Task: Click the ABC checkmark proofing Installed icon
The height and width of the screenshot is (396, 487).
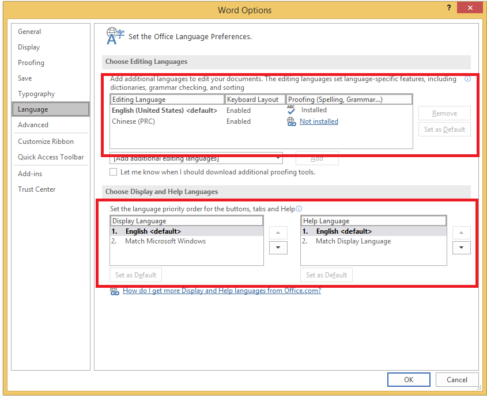Action: click(x=291, y=110)
